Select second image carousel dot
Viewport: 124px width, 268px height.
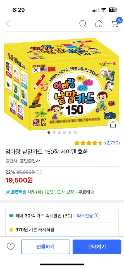[x=54, y=132]
